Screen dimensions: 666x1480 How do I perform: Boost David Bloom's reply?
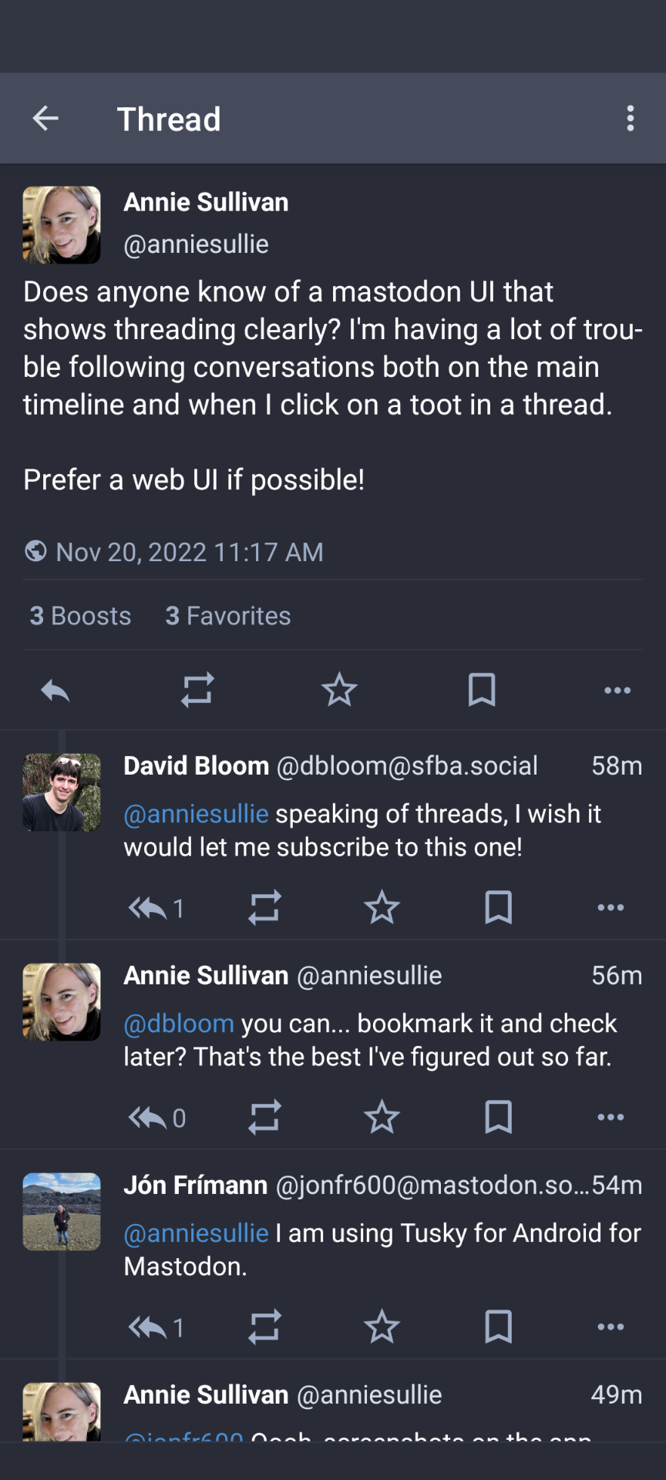pyautogui.click(x=264, y=907)
